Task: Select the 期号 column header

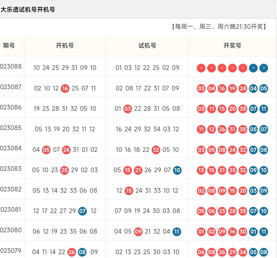Action: 9,45
